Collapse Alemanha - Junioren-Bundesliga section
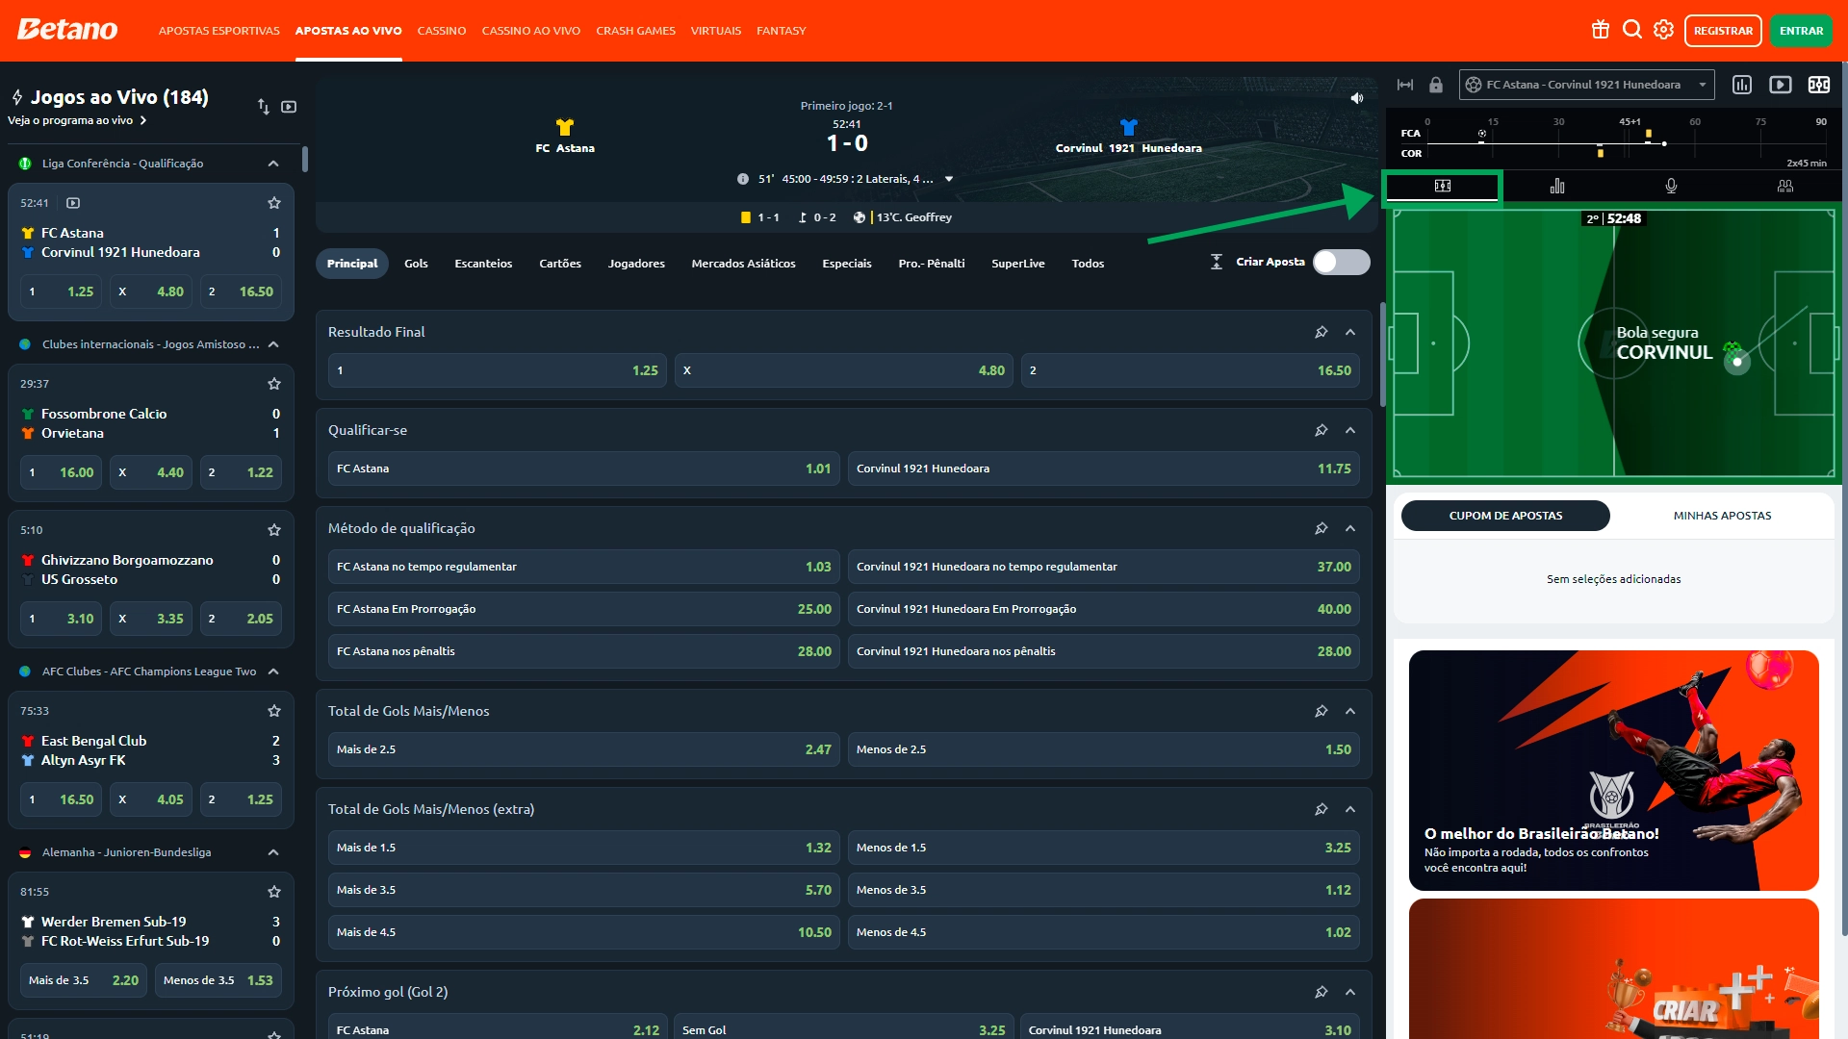 [273, 852]
